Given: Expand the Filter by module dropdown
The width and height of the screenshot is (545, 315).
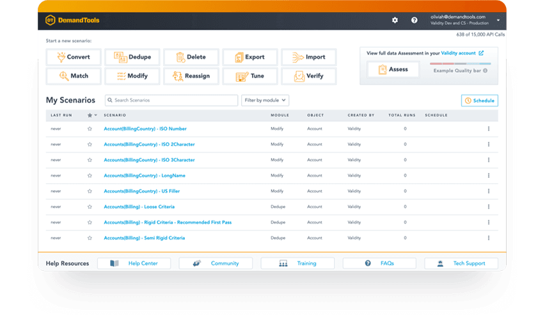Looking at the screenshot, I should click(x=265, y=101).
